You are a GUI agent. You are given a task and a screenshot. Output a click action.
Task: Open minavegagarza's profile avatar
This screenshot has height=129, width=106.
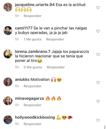pyautogui.click(x=8, y=101)
